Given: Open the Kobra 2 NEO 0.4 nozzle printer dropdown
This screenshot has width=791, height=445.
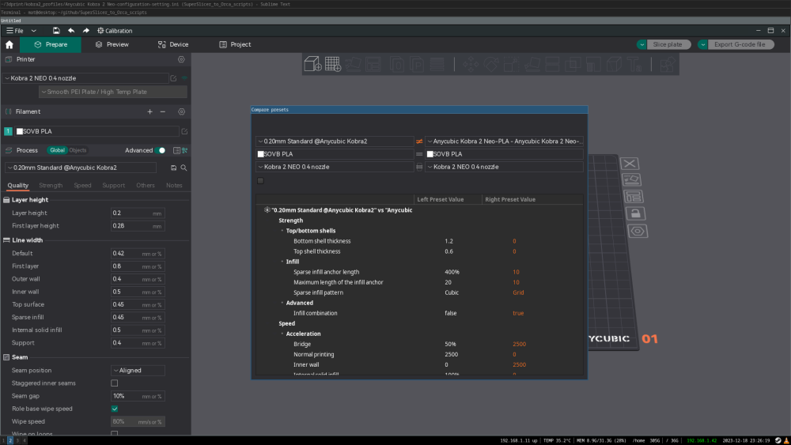Looking at the screenshot, I should 86,78.
